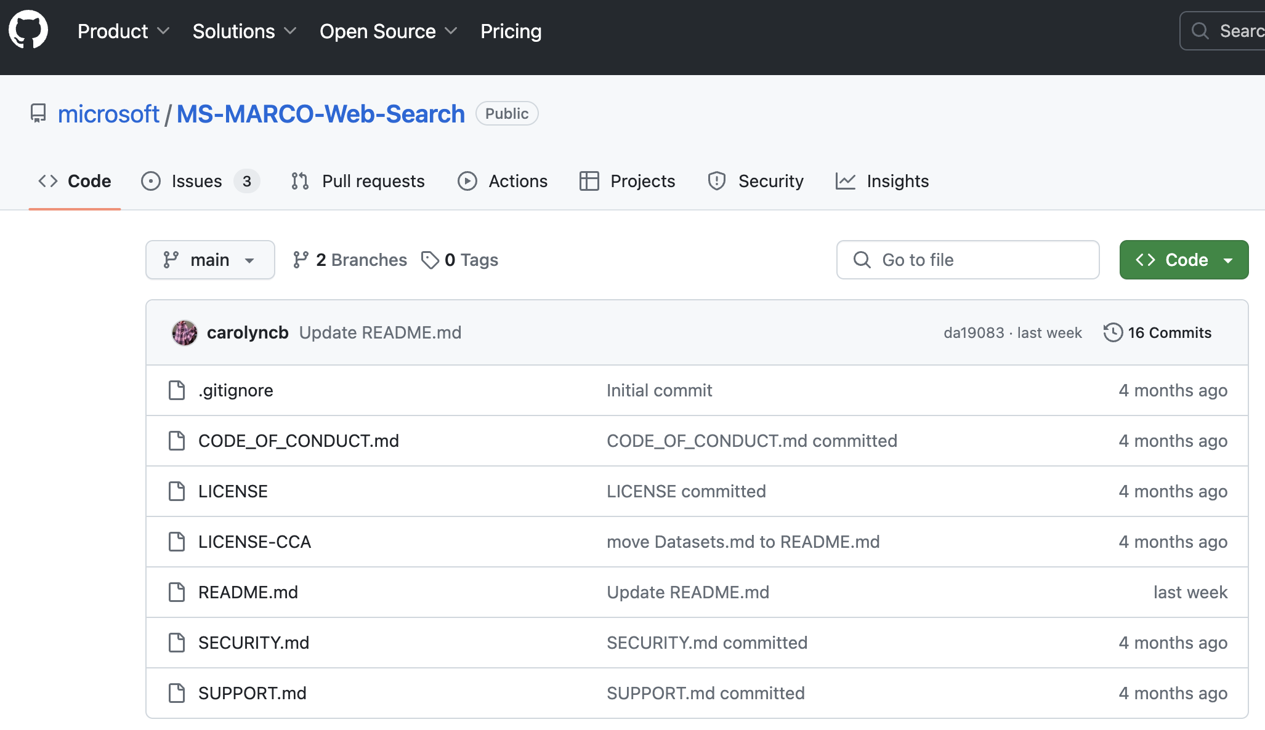Click the Public visibility badge
The image size is (1265, 730).
(506, 113)
